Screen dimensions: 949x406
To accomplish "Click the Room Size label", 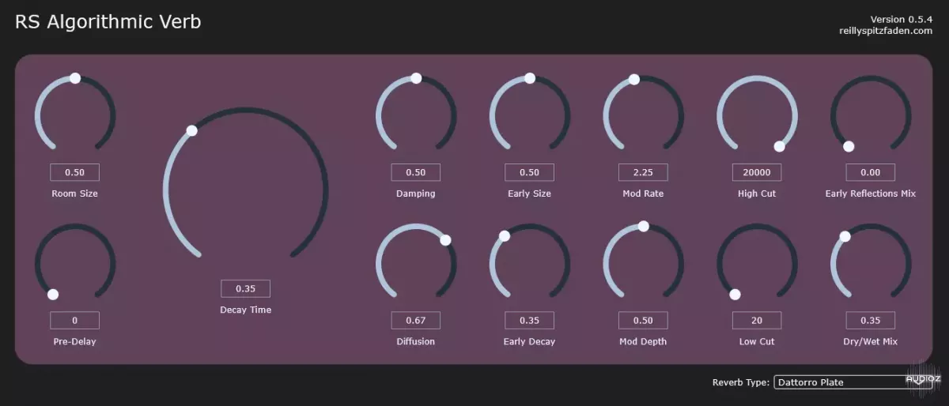I will pyautogui.click(x=74, y=194).
